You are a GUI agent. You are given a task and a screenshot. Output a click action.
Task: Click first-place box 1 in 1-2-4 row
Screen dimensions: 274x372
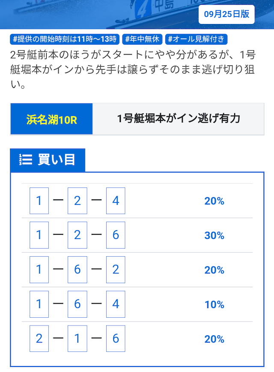(39, 201)
